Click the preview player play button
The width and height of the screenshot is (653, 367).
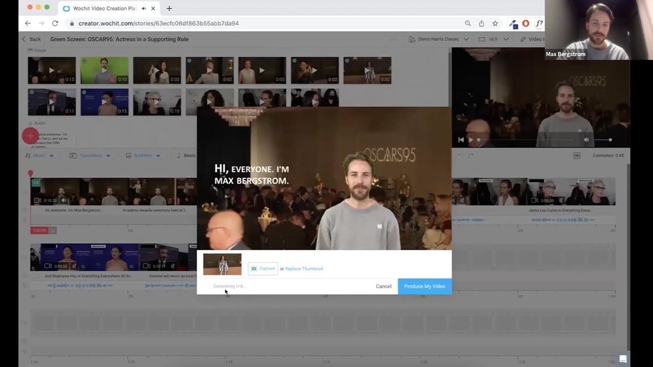(471, 140)
